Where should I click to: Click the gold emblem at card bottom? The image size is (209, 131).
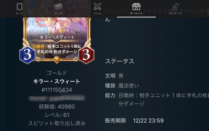click(x=57, y=59)
